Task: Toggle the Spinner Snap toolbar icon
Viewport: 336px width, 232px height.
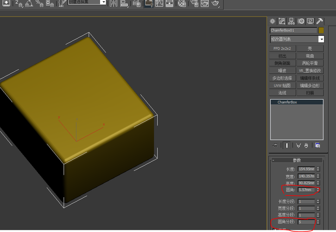Action: [x=50, y=3]
